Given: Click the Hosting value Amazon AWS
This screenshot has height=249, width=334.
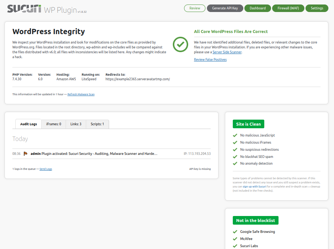Looking at the screenshot, I should [x=66, y=79].
